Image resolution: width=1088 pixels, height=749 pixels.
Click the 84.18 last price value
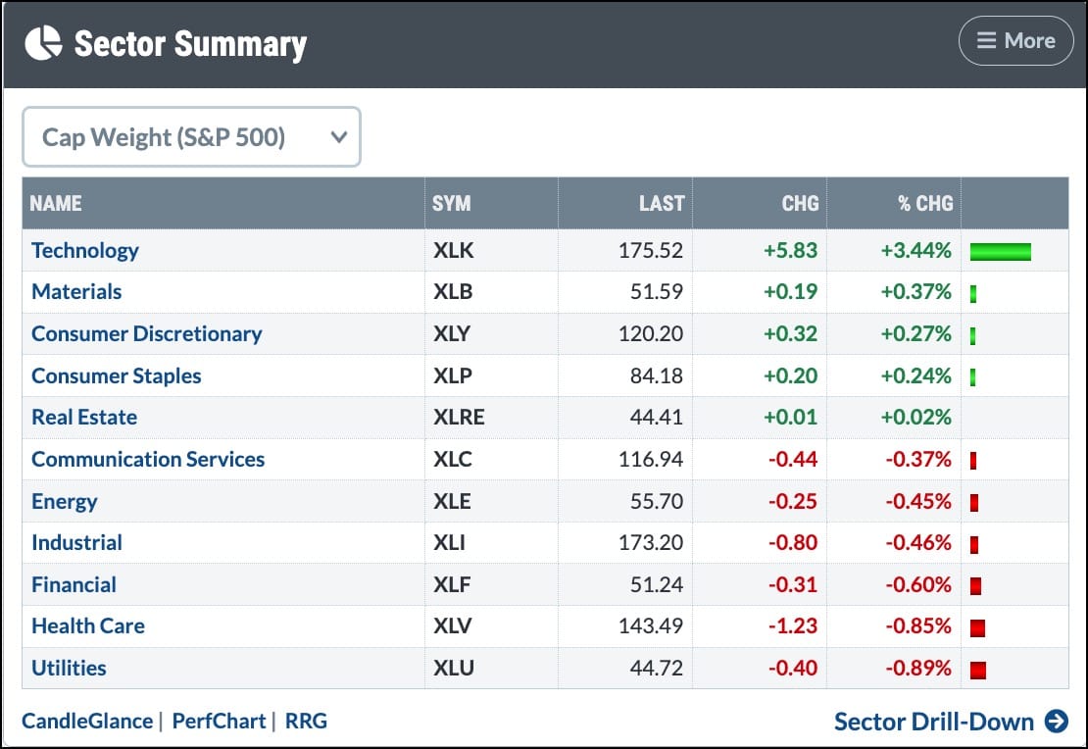657,375
